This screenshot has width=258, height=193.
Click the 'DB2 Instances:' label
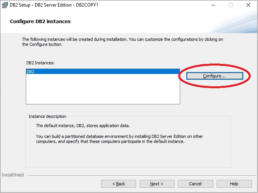pyautogui.click(x=40, y=62)
